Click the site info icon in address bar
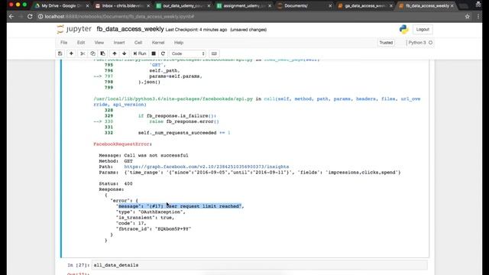This screenshot has width=489, height=275. click(40, 17)
